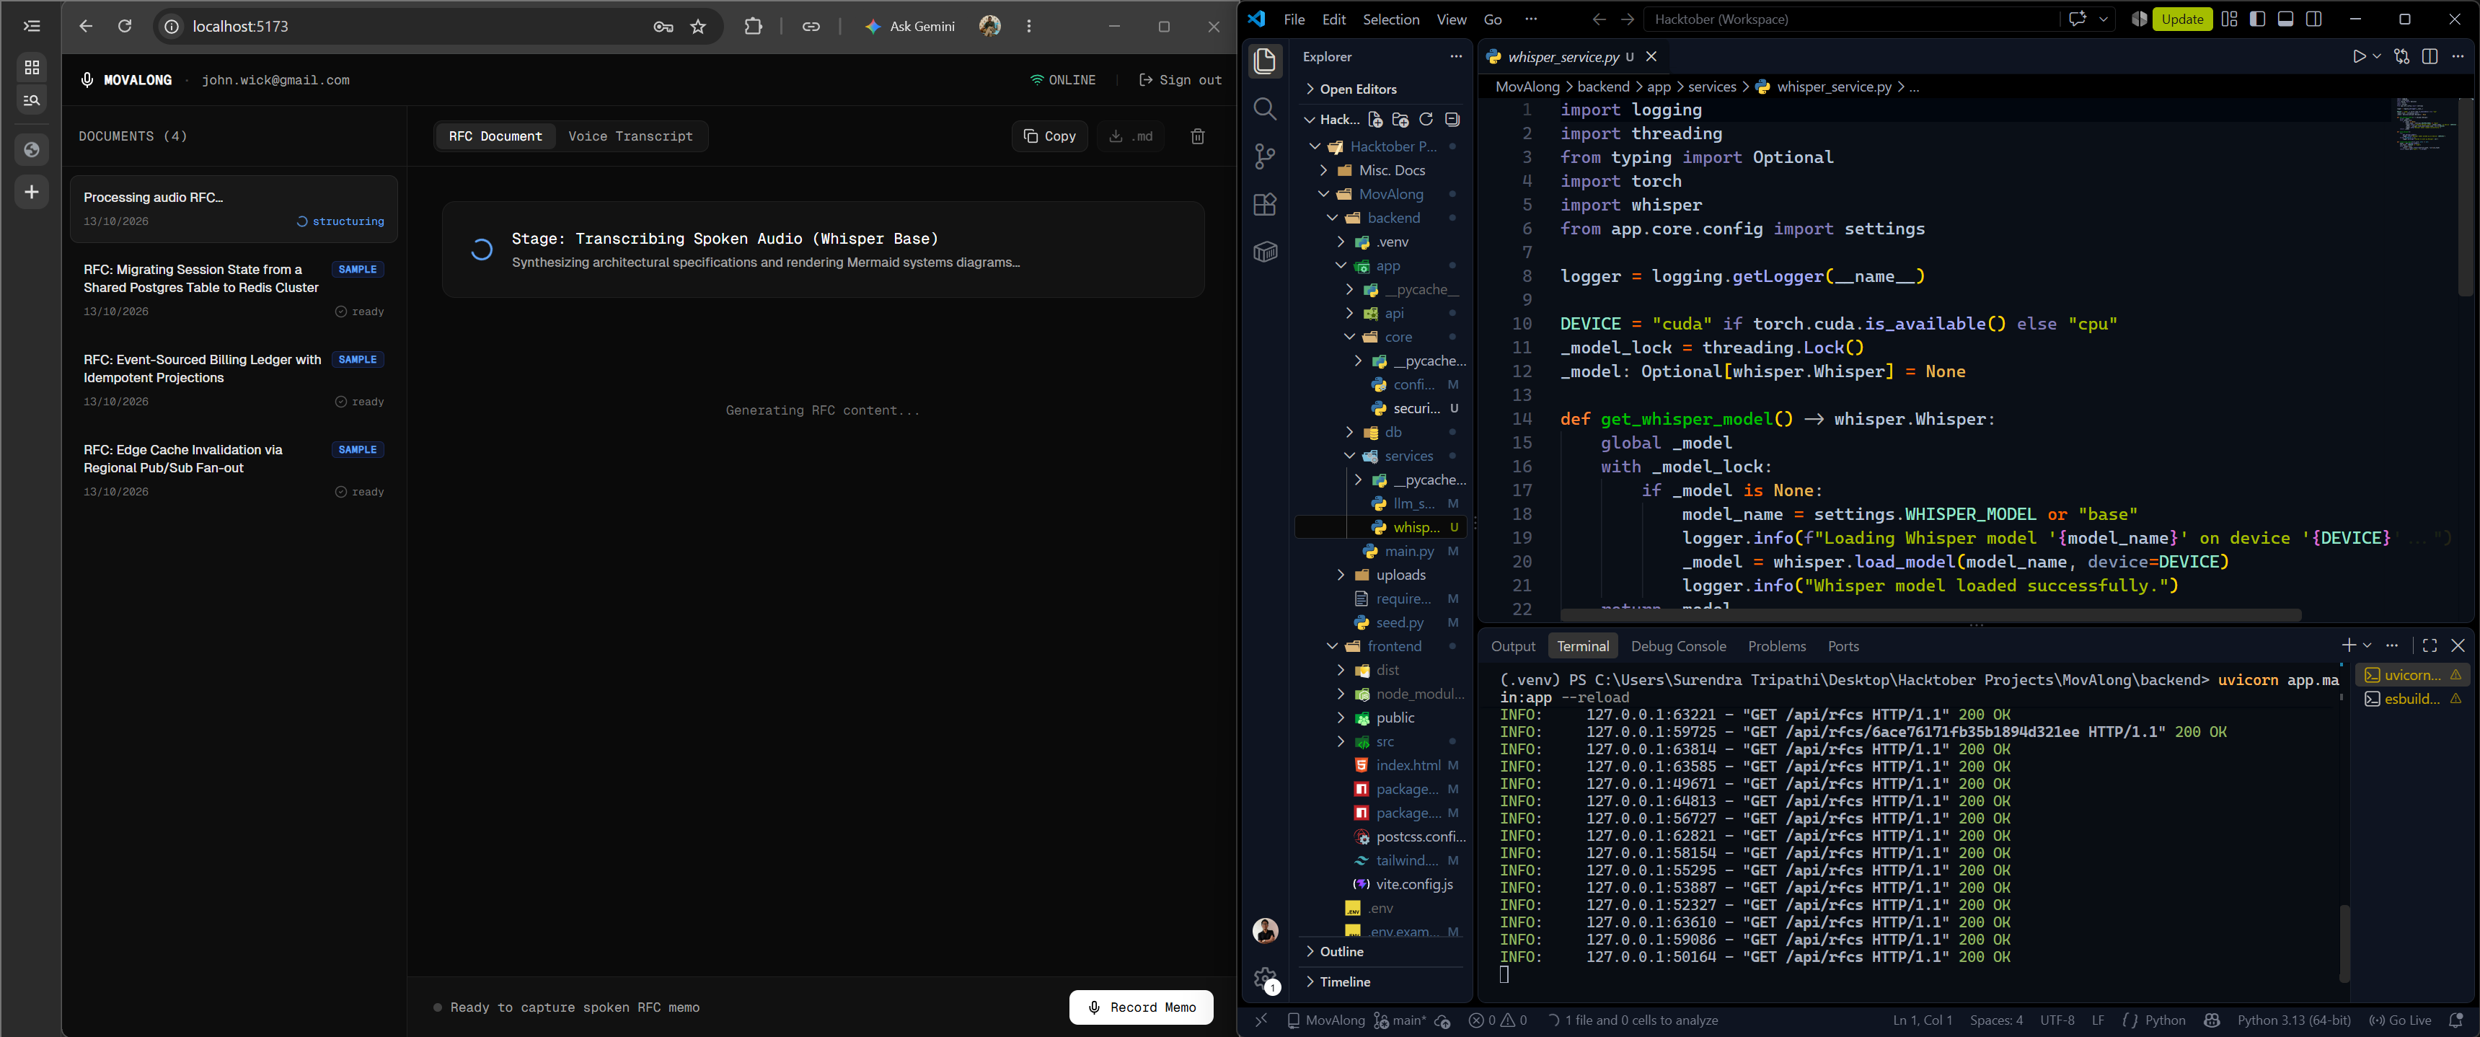Open the Search view in VS Code activity bar

(1265, 109)
